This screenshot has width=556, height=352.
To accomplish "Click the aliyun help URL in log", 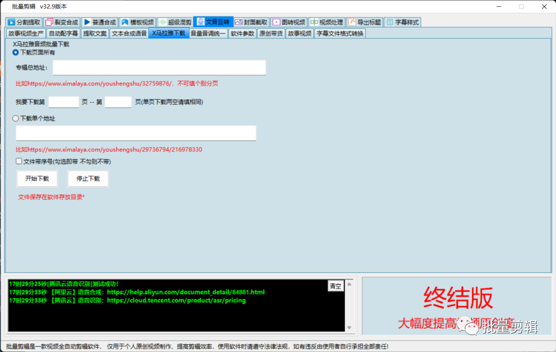I will (186, 292).
